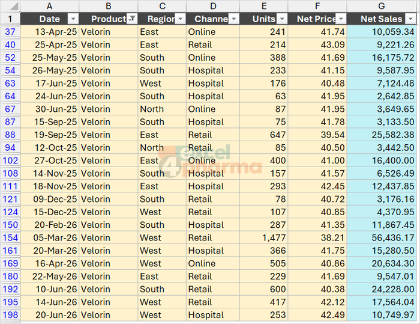Click net price cell 42.49
Viewport: 420px width, 324px height.
pos(317,315)
